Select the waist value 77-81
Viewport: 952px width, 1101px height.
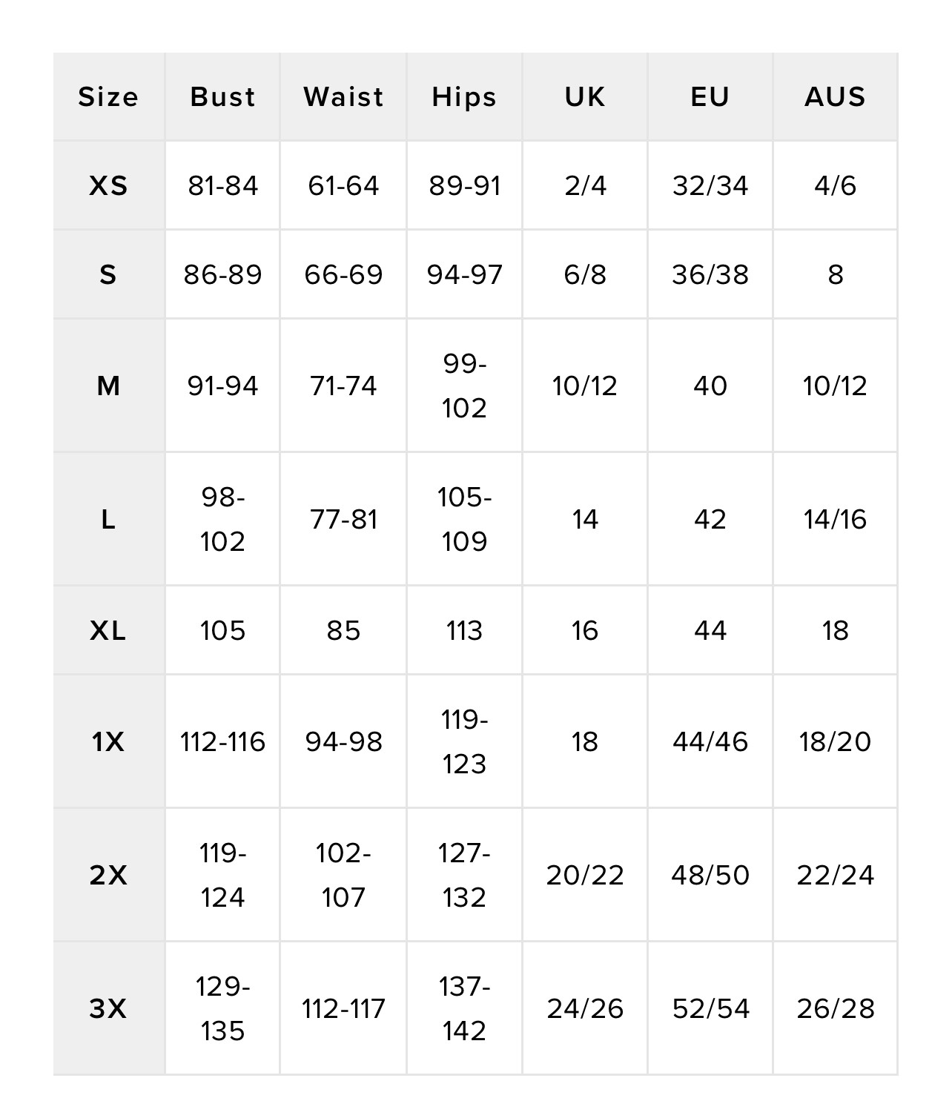(343, 519)
